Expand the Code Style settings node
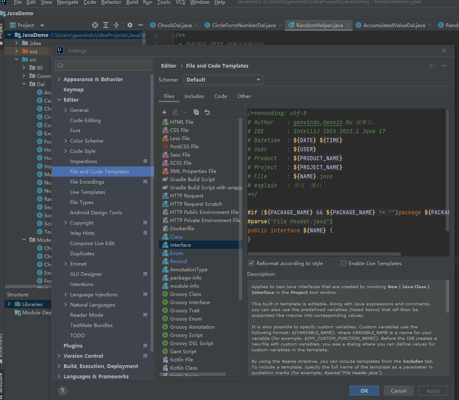This screenshot has width=459, height=400. click(66, 151)
